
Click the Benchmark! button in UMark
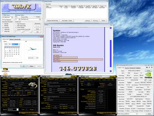click(37, 23)
